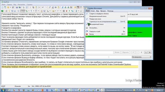Click the Windows Start button
This screenshot has height=92, width=165.
tap(3, 90)
